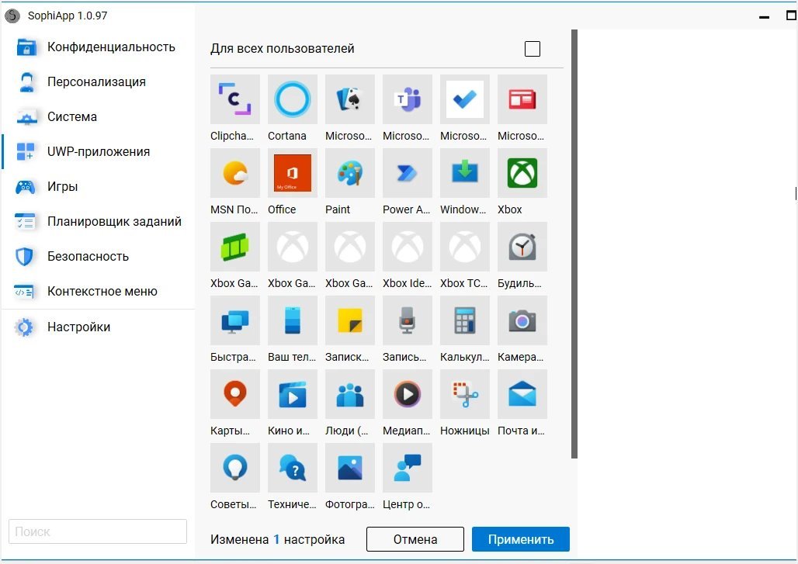Choose the Калькулятор app icon

(x=464, y=320)
